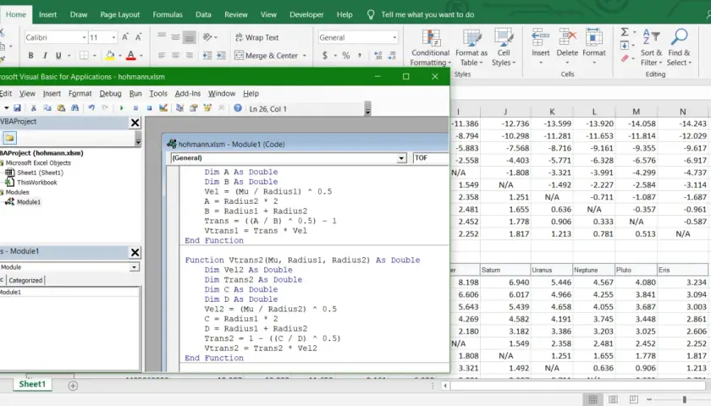The image size is (711, 406).
Task: Toggle align left in Excel ribbon
Action: (x=162, y=55)
